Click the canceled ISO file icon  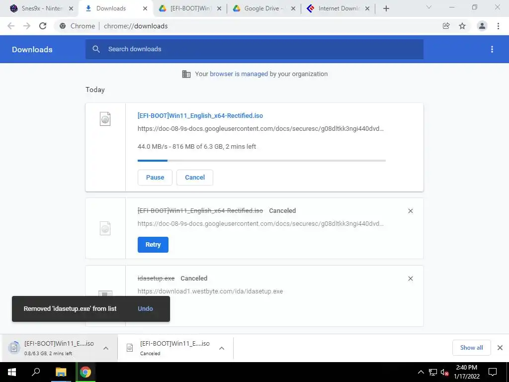coord(105,228)
